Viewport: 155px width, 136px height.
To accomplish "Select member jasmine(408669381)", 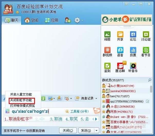I will 126,91.
